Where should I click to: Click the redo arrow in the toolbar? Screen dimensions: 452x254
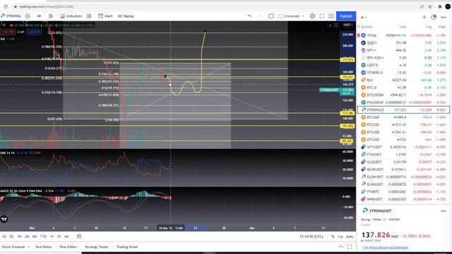259,16
